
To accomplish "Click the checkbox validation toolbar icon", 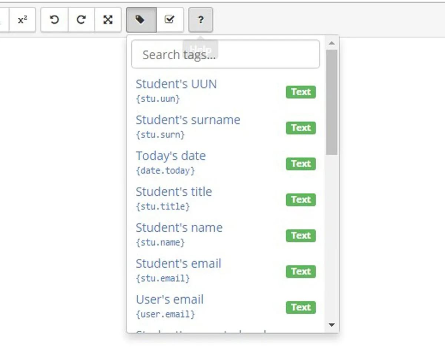I will tap(170, 20).
